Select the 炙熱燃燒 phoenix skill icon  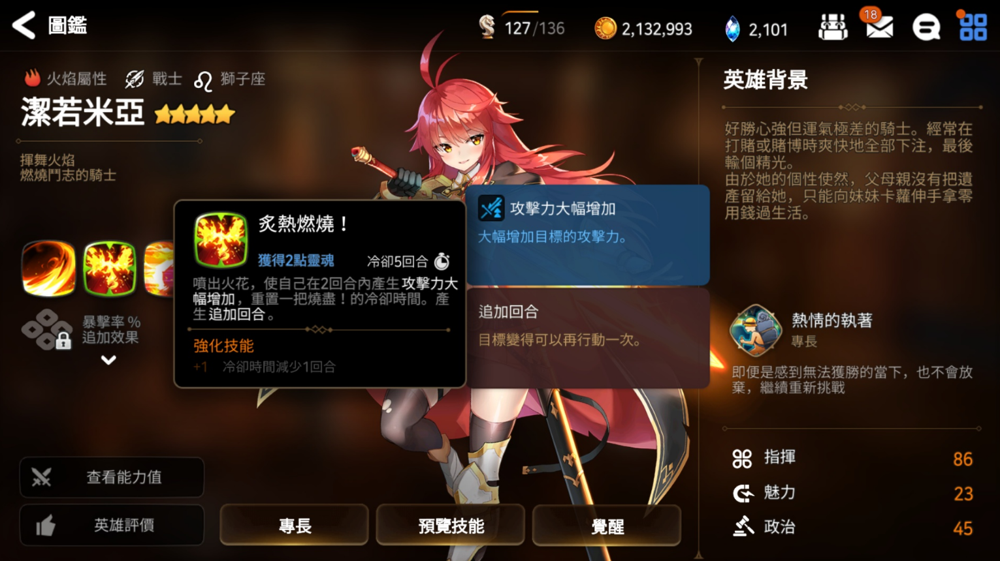point(110,269)
